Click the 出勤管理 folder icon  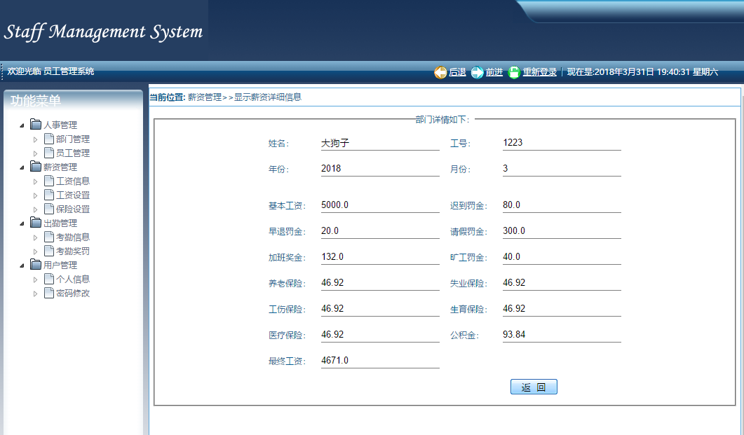pyautogui.click(x=36, y=222)
